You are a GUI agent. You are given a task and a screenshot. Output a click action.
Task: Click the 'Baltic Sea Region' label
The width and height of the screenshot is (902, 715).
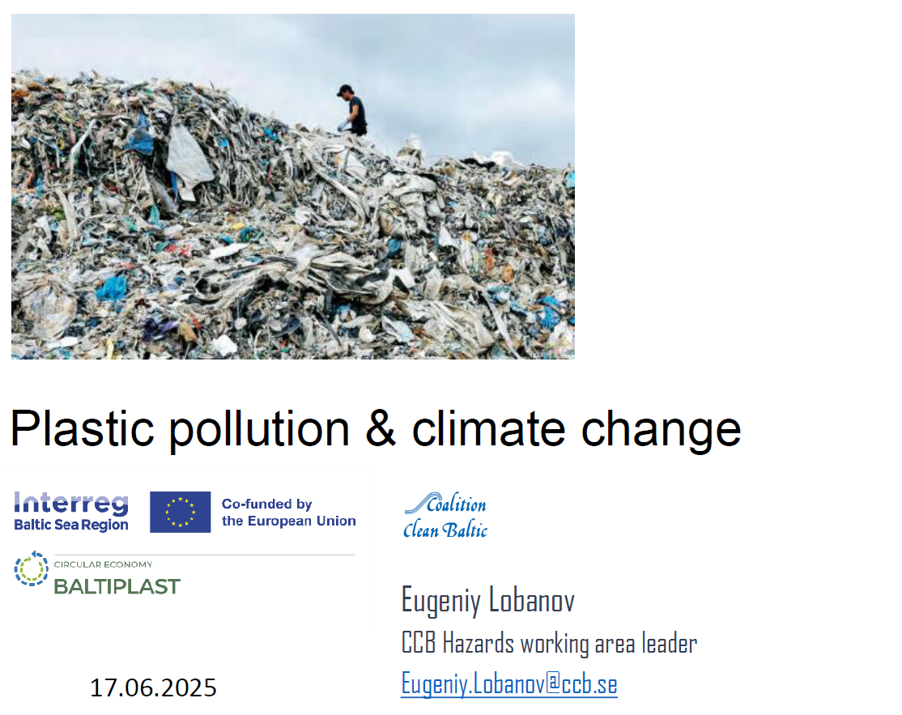point(71,525)
